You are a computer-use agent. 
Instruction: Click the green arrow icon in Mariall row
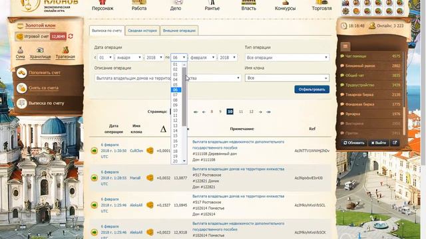[x=95, y=178]
